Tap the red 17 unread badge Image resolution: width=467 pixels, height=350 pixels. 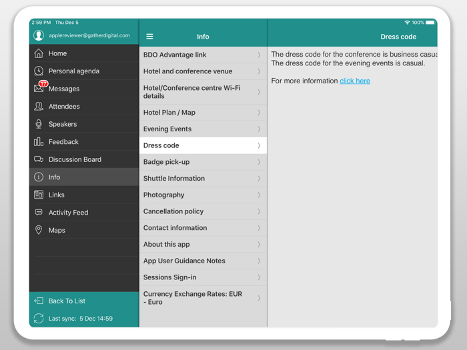[43, 83]
